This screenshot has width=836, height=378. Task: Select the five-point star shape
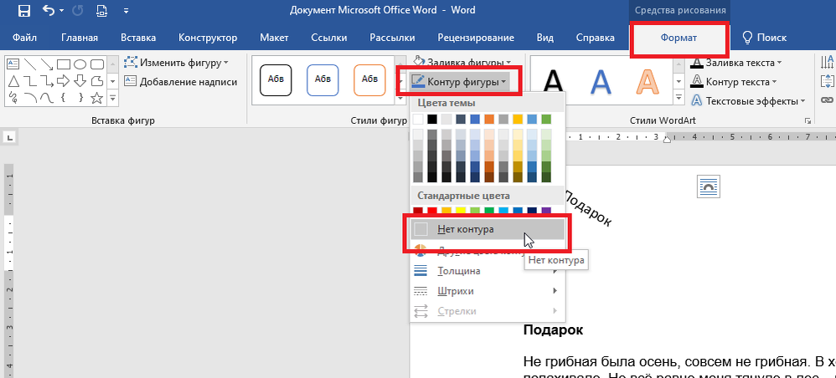pos(96,98)
